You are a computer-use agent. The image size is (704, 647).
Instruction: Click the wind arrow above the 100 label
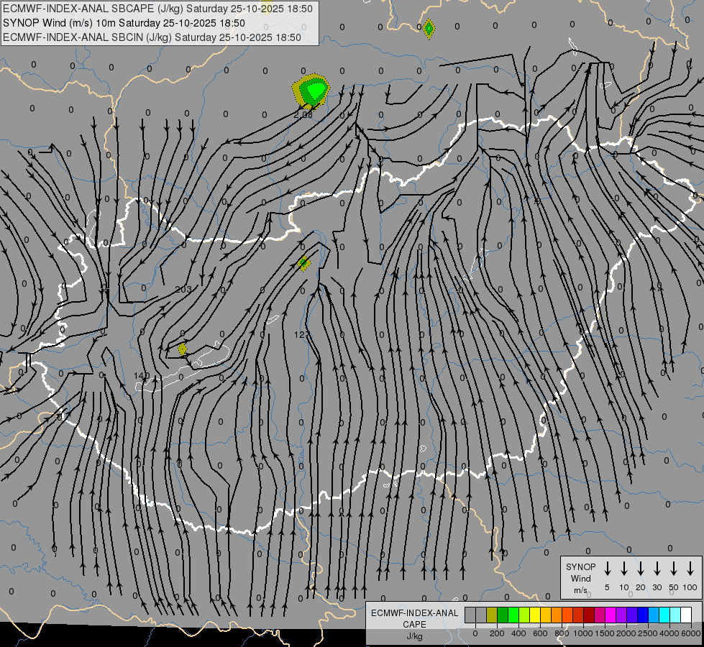tap(690, 569)
